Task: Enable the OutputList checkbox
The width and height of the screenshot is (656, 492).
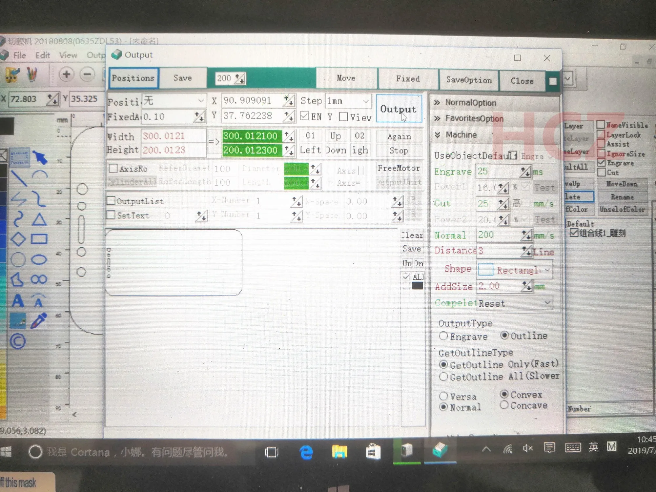Action: point(111,200)
